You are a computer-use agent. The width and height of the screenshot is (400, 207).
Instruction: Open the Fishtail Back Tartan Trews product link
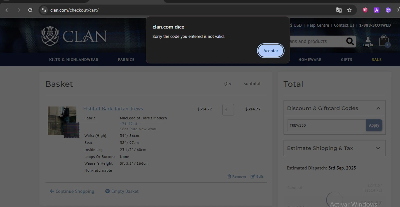coord(113,109)
